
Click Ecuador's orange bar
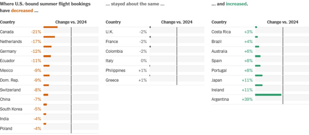tap(47, 56)
